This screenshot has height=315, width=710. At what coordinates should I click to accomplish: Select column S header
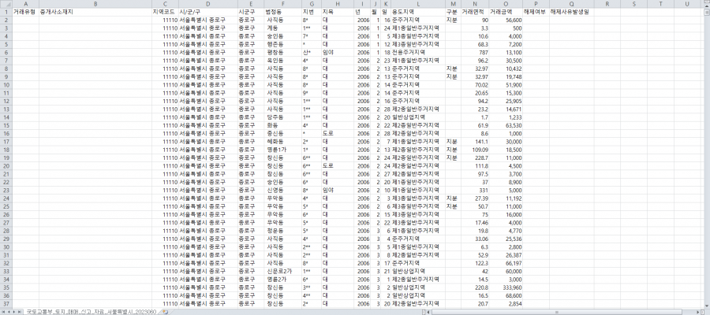point(633,4)
